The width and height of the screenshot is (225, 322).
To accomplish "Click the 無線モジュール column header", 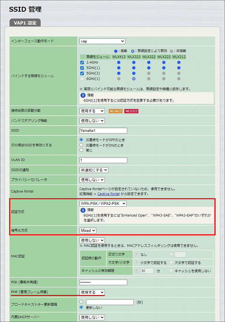I will (x=98, y=57).
